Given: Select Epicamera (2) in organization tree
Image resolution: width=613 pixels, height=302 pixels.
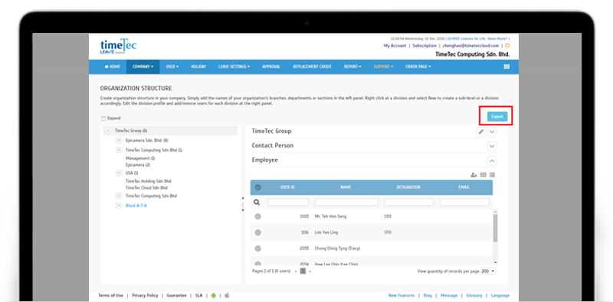Looking at the screenshot, I should coord(138,164).
